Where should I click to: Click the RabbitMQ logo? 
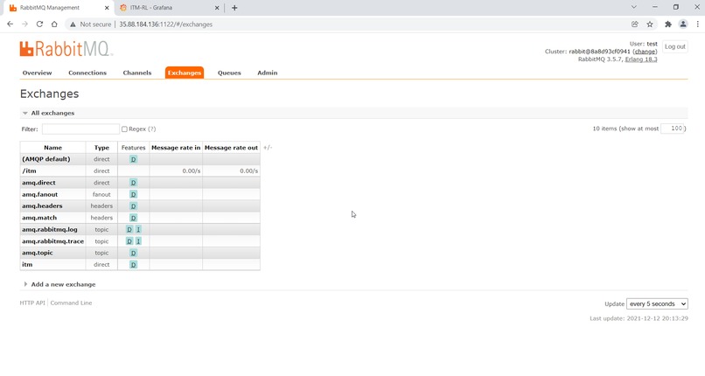(66, 48)
